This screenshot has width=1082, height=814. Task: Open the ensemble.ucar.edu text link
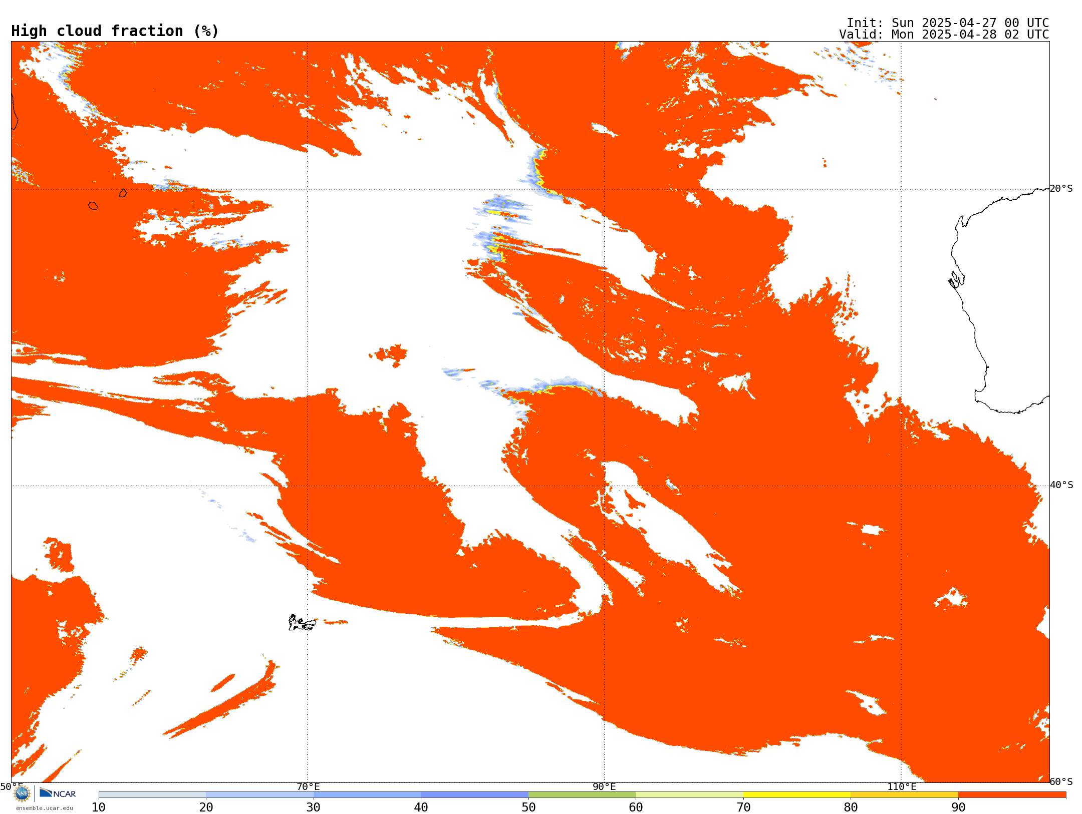click(45, 808)
